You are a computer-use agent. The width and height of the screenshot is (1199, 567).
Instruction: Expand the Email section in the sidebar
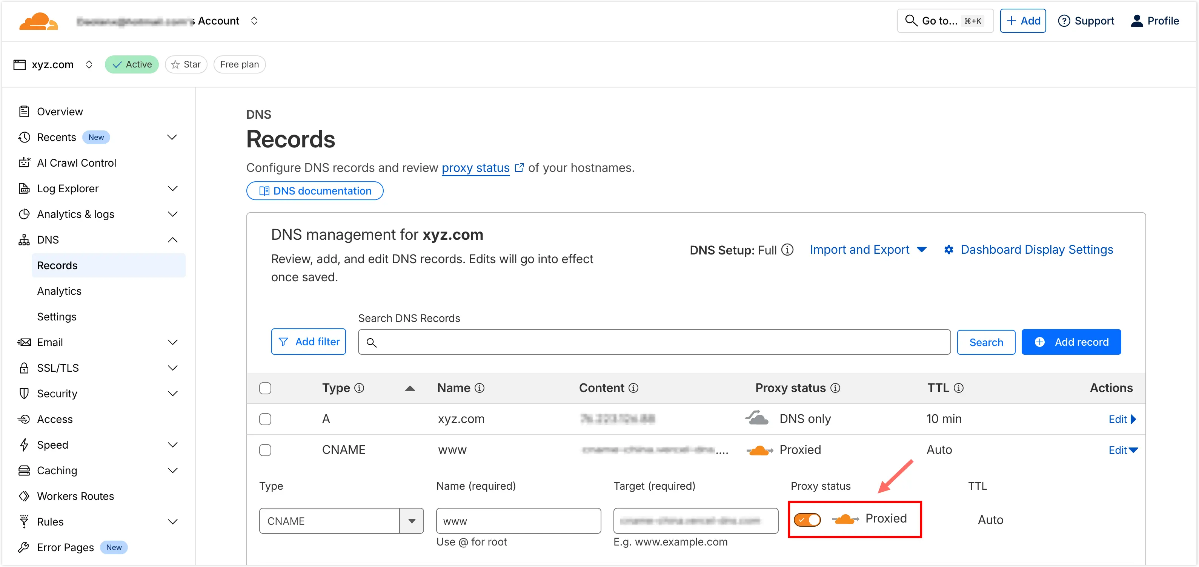[173, 342]
